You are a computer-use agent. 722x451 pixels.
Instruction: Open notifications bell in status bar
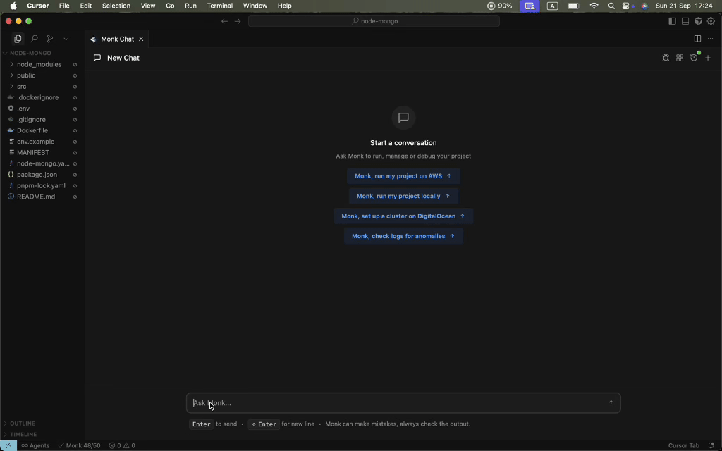click(x=711, y=445)
